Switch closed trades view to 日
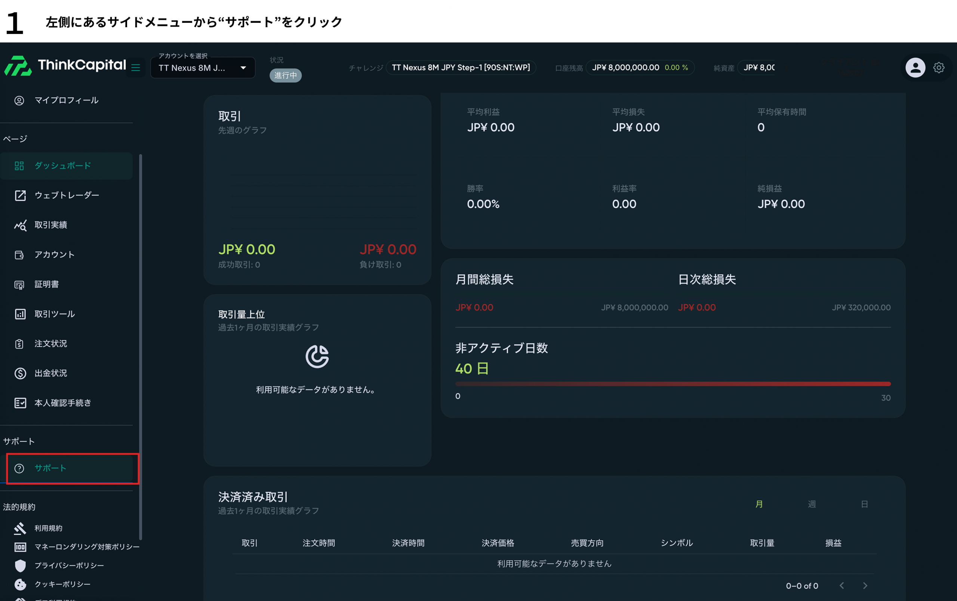 (864, 504)
